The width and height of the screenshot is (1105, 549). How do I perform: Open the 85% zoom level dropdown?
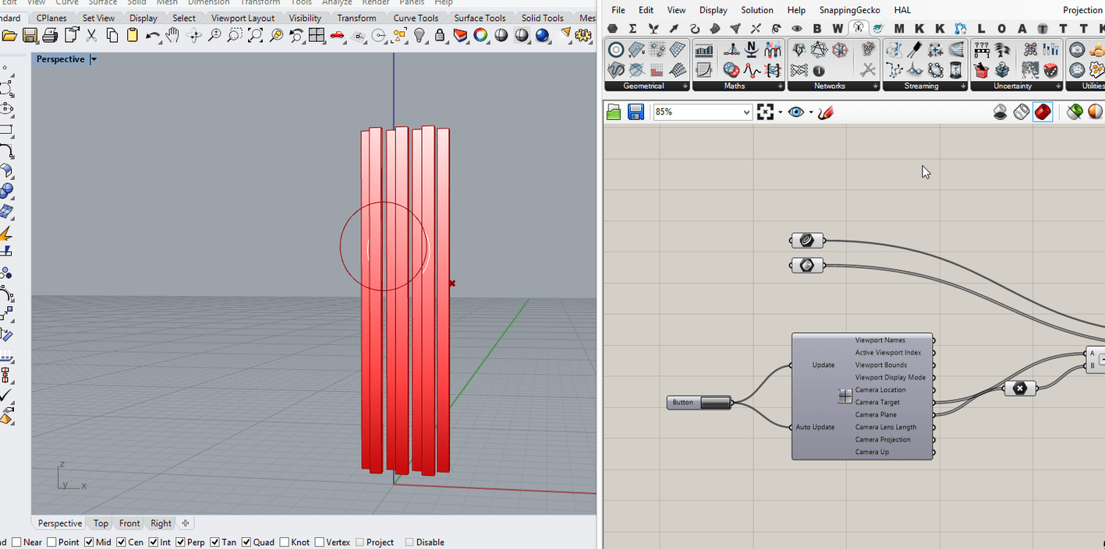[x=746, y=112]
